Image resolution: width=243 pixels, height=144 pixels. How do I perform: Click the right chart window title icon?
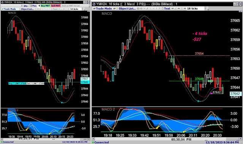(x=94, y=4)
